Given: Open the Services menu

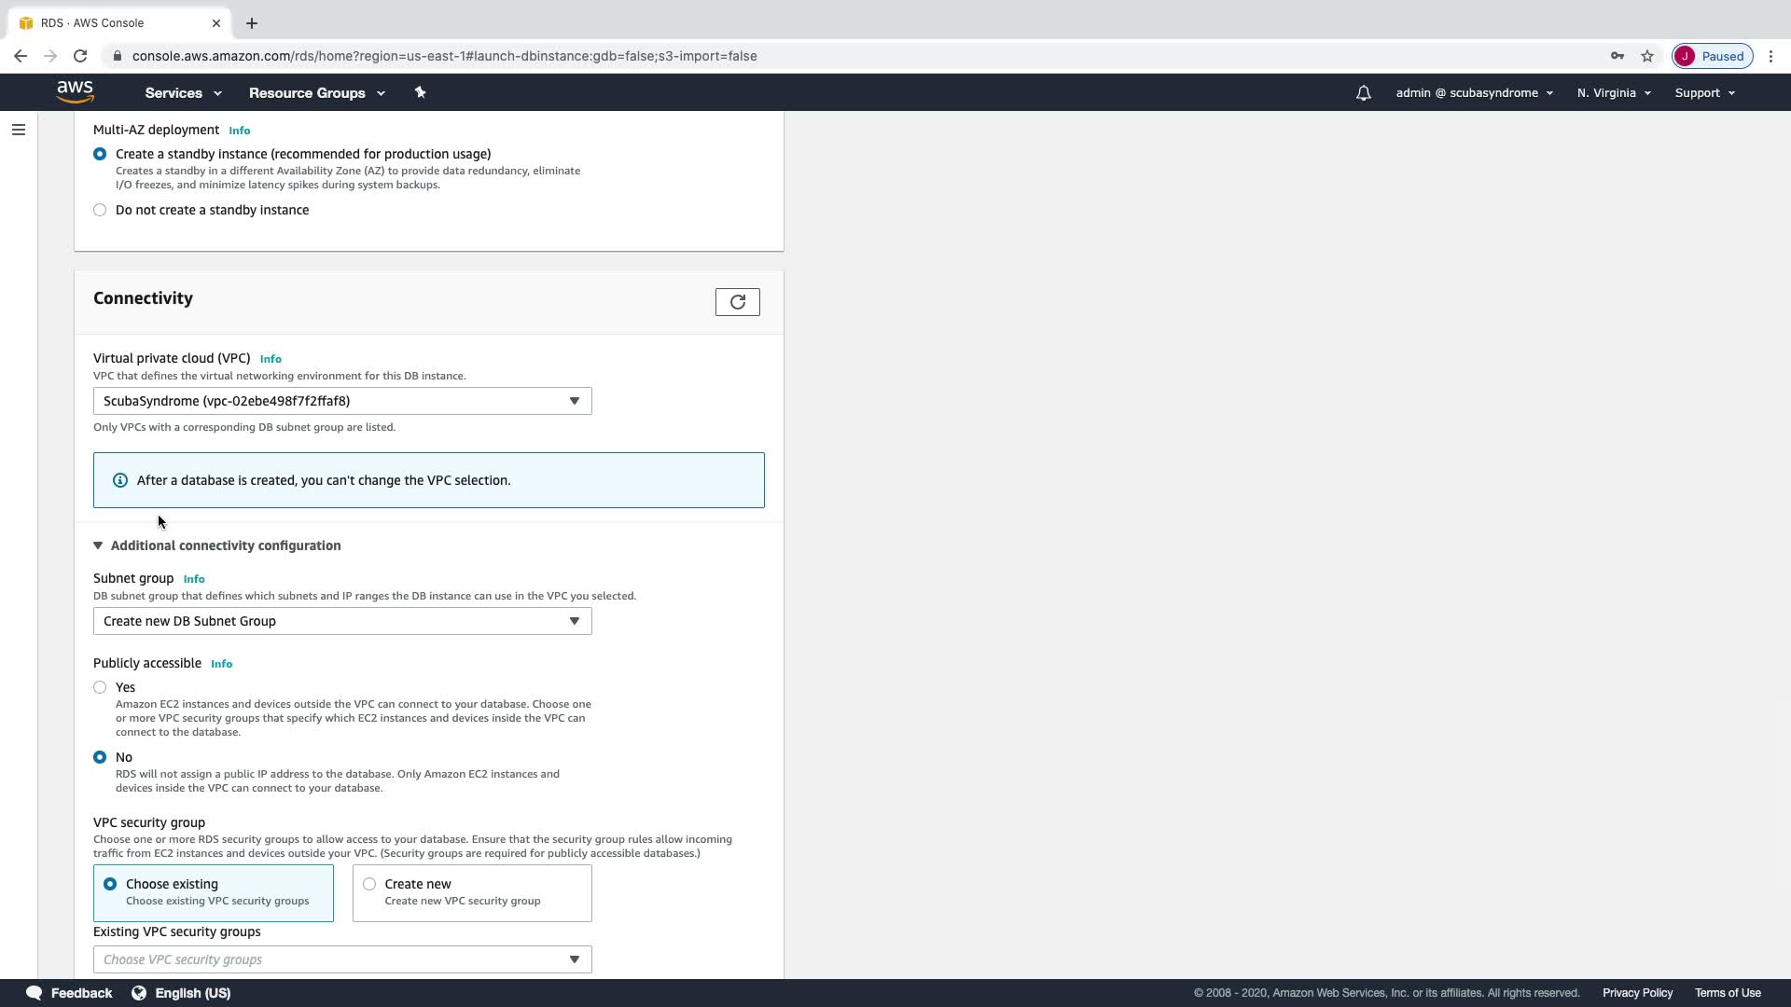Looking at the screenshot, I should click(183, 93).
